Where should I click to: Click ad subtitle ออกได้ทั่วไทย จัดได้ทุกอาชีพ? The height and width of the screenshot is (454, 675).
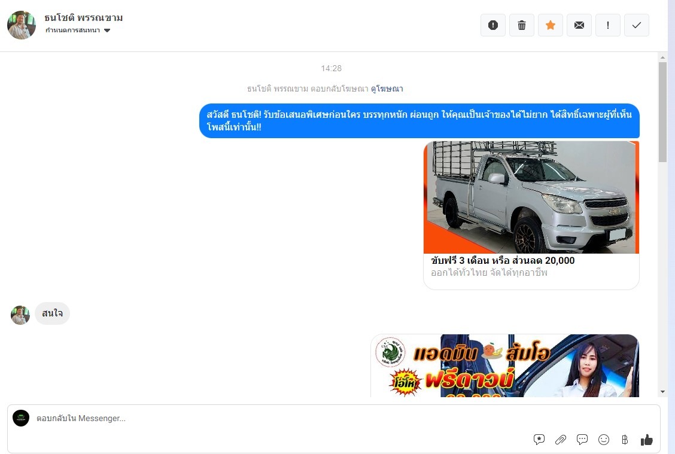pos(489,272)
